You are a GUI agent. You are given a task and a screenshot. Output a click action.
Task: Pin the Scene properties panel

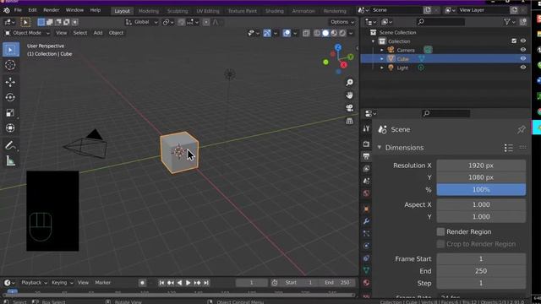pyautogui.click(x=521, y=129)
